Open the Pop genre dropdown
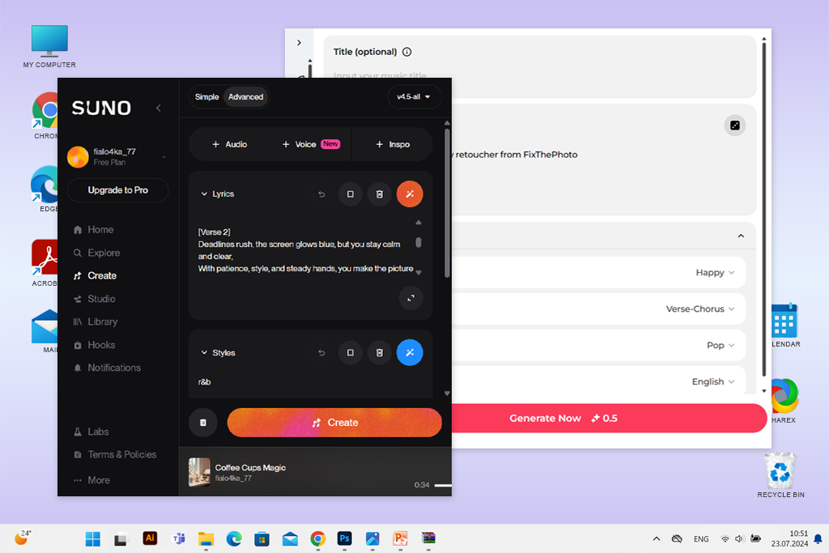This screenshot has height=553, width=829. (x=720, y=345)
